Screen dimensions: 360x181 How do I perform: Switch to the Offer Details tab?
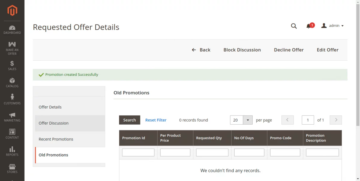pos(50,107)
